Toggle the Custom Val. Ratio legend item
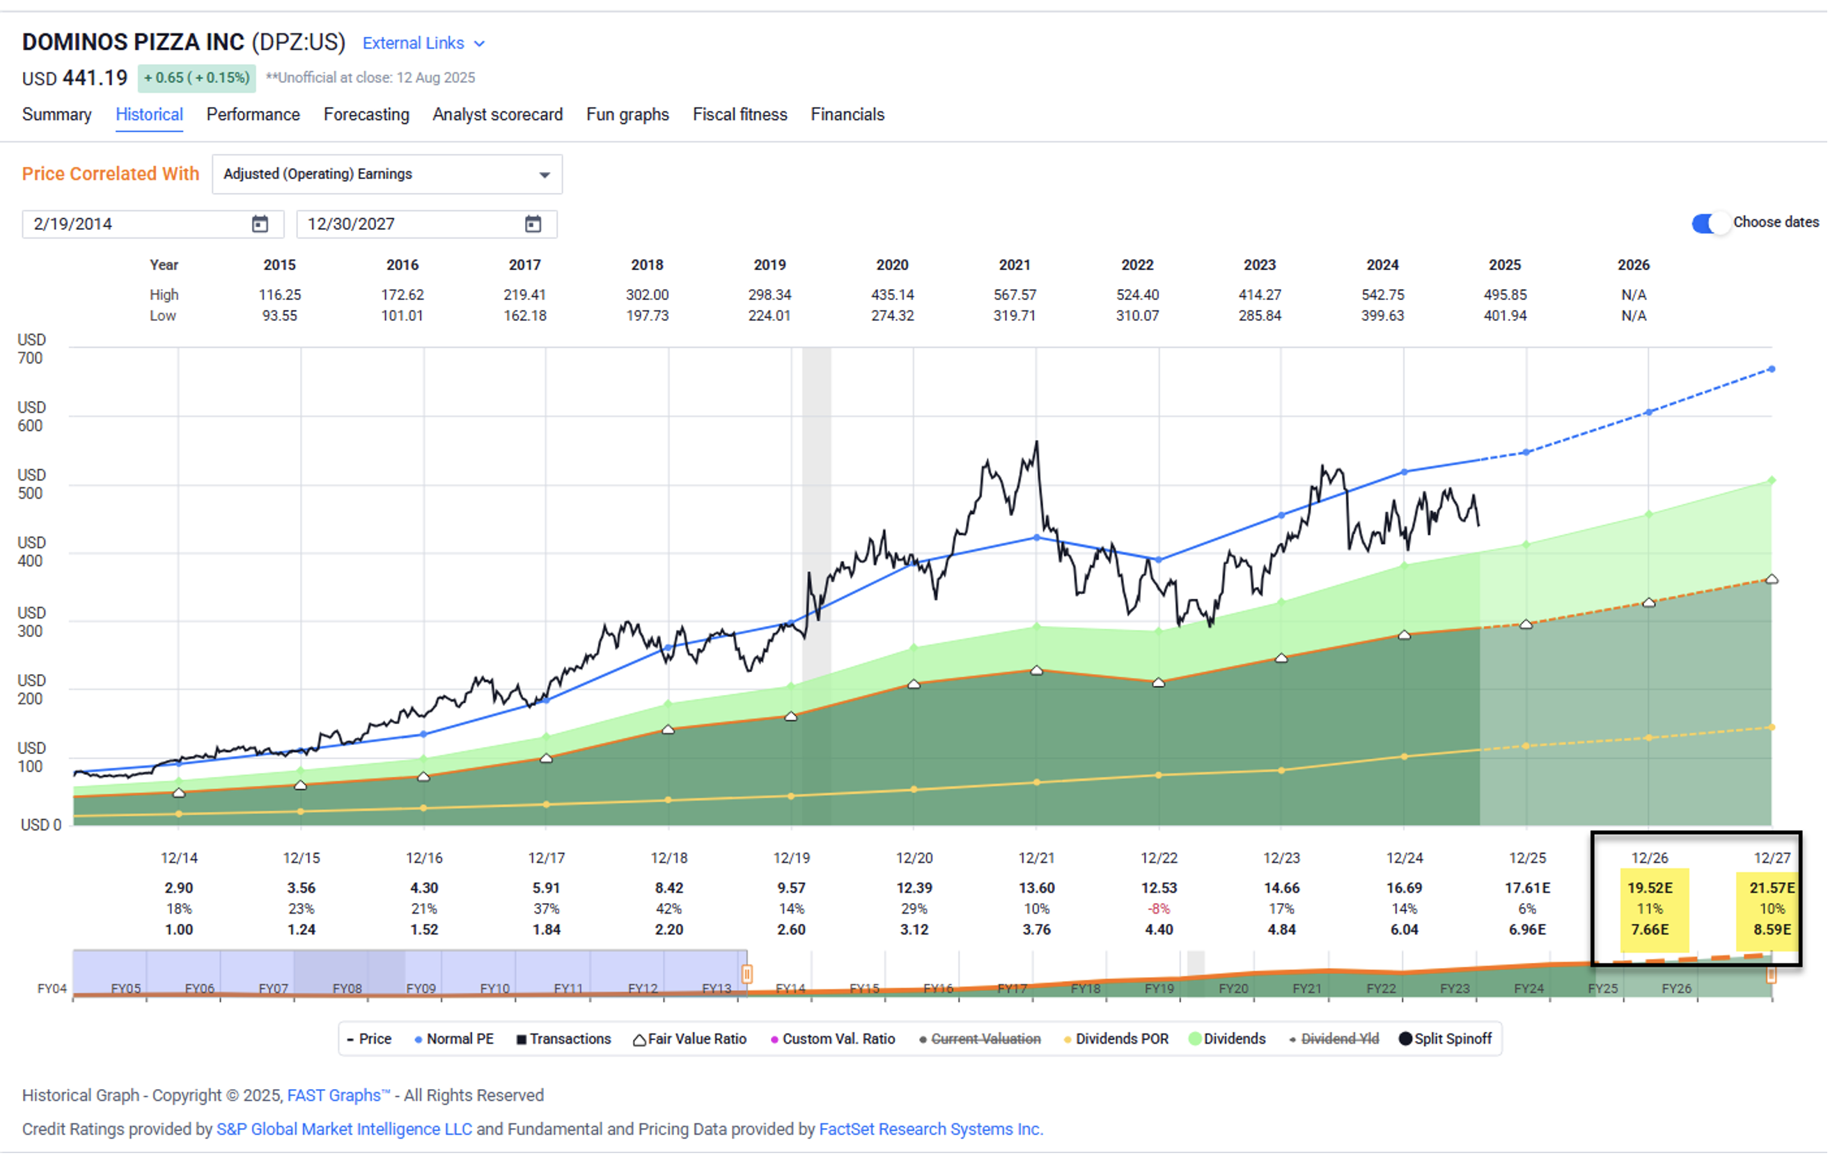Image resolution: width=1837 pixels, height=1167 pixels. tap(832, 1039)
